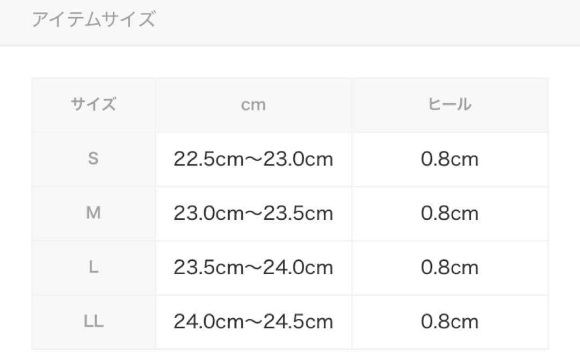580x357 pixels.
Task: Click the 23.0cm〜23.5cm cell
Action: point(253,213)
